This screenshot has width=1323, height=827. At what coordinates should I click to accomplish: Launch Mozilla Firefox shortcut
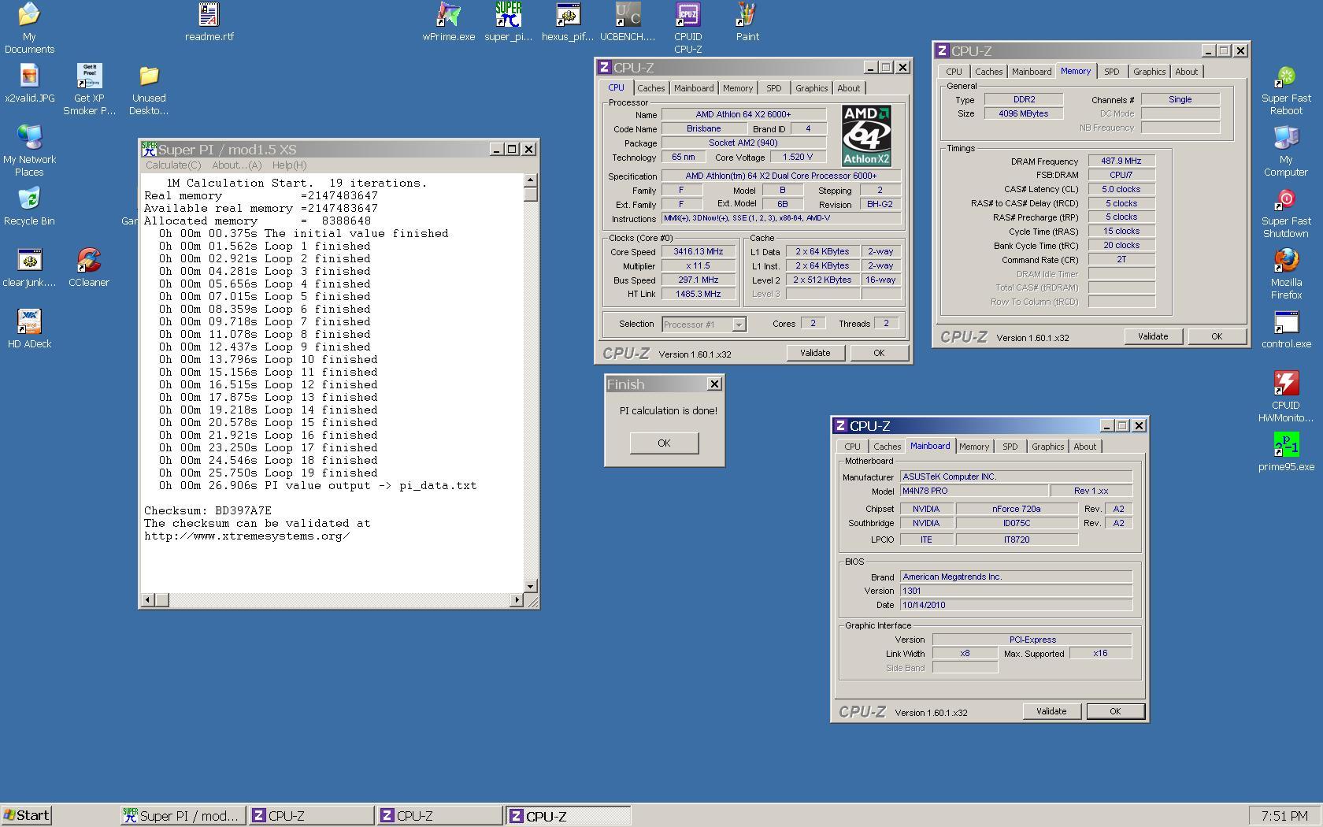pyautogui.click(x=1286, y=273)
